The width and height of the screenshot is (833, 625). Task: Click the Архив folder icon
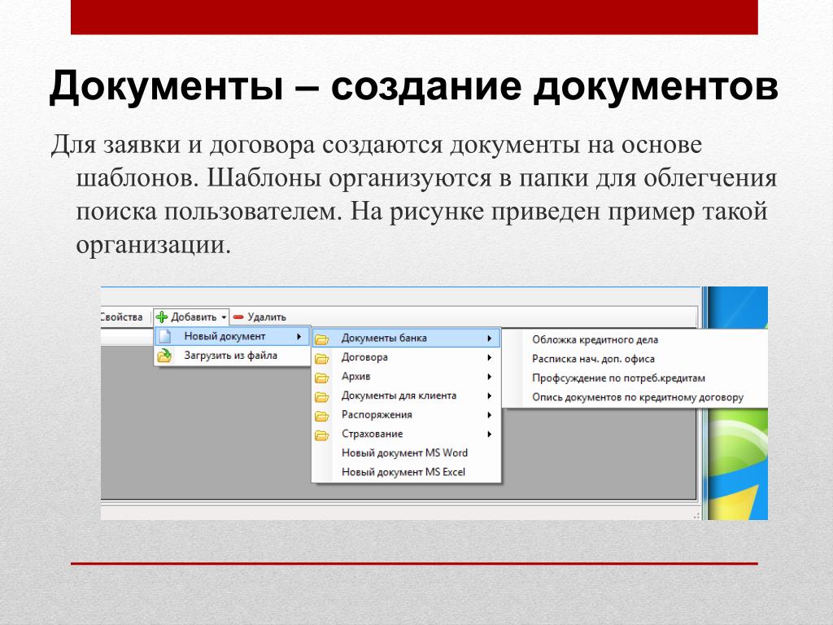click(x=321, y=378)
